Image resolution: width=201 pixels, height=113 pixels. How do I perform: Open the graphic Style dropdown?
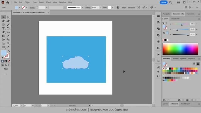112,8
